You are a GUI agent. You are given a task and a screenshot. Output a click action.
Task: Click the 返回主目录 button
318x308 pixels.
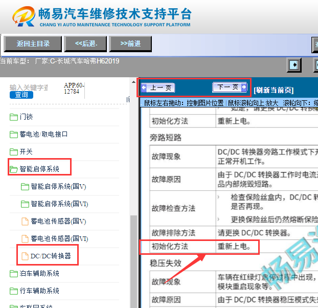33,44
